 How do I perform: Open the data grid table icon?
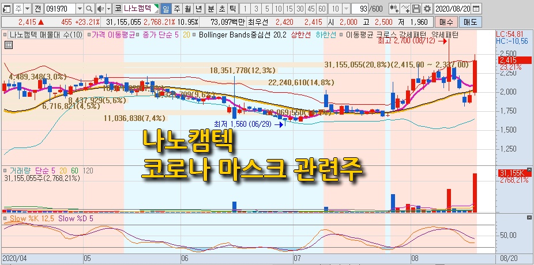coord(9,44)
